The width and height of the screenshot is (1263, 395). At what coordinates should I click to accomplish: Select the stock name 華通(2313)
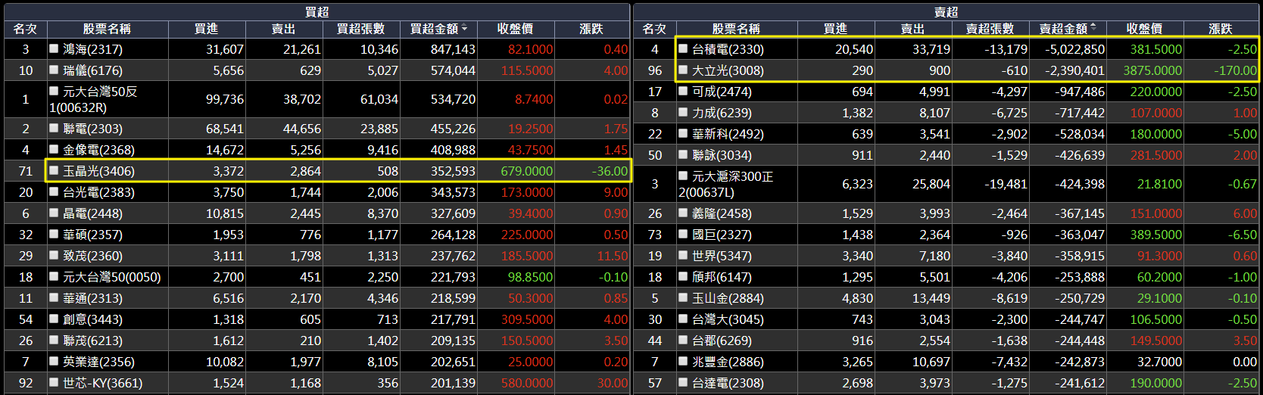click(92, 298)
